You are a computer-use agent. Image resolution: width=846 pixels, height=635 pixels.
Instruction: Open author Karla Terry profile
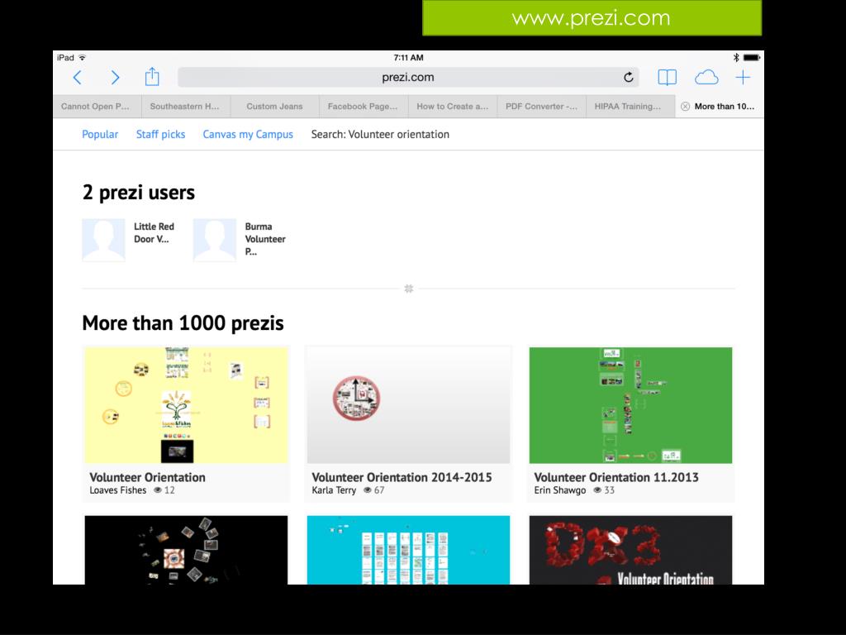tap(334, 490)
